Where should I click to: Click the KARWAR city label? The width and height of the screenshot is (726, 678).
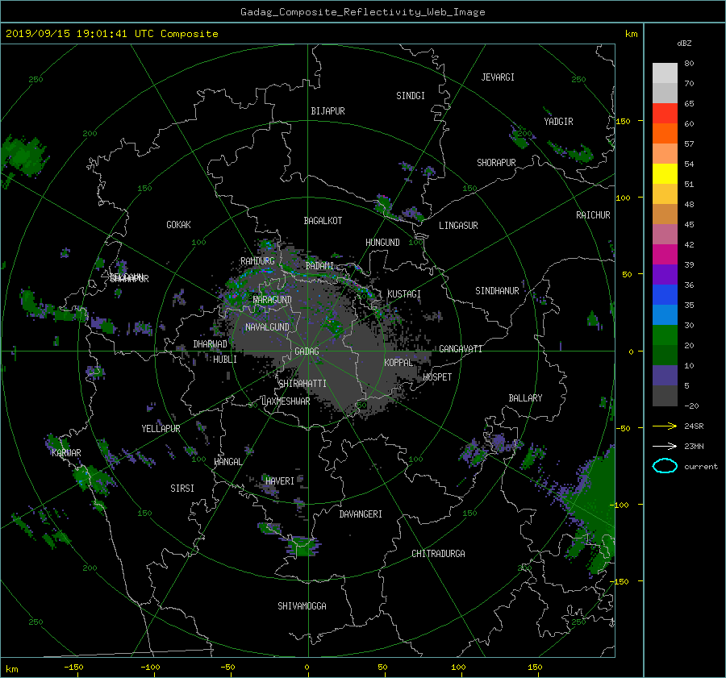66,453
